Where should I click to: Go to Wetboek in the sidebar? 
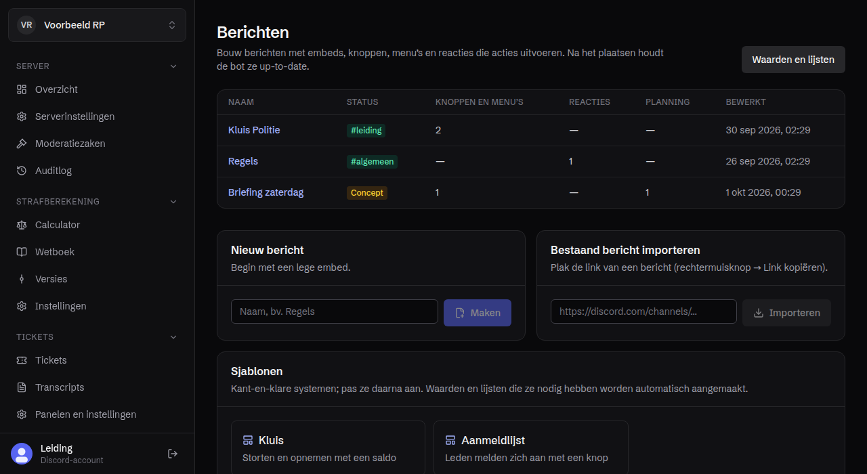point(97,252)
